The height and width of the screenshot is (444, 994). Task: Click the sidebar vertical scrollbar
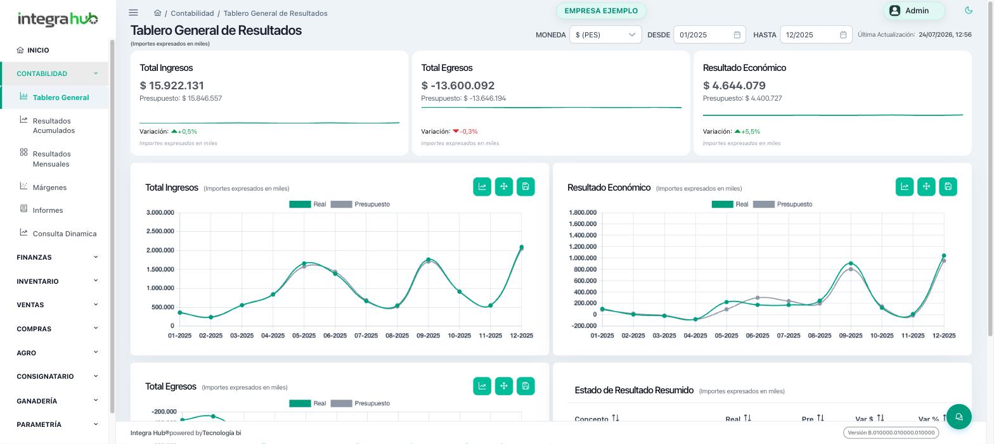(x=113, y=227)
